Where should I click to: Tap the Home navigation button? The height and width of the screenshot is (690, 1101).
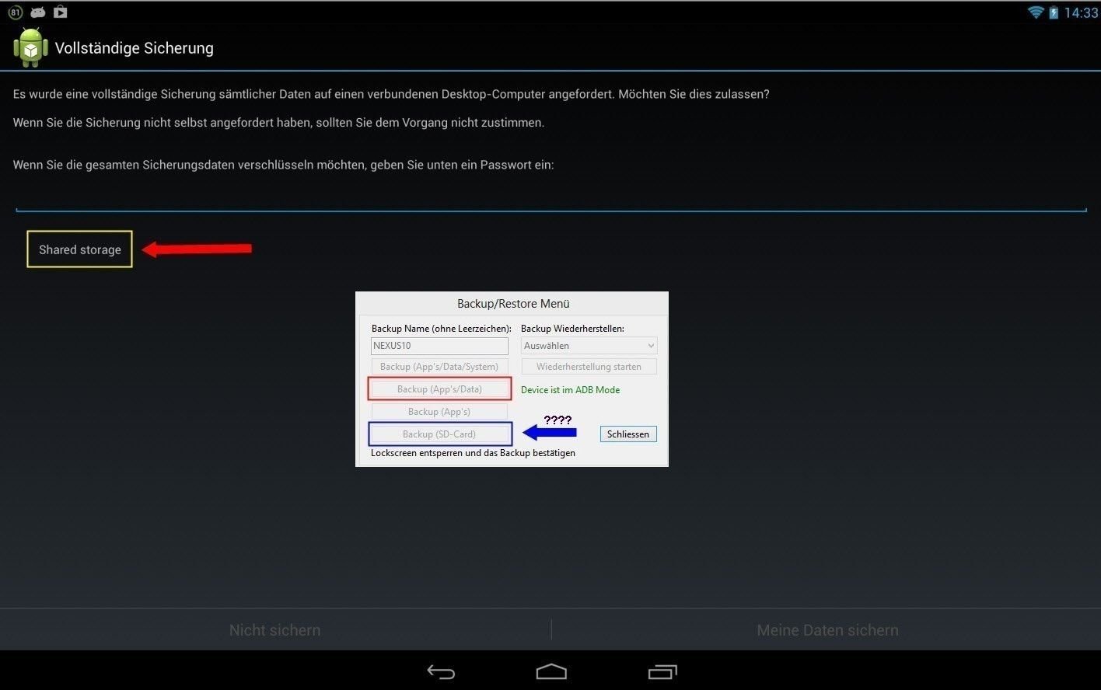pyautogui.click(x=551, y=671)
